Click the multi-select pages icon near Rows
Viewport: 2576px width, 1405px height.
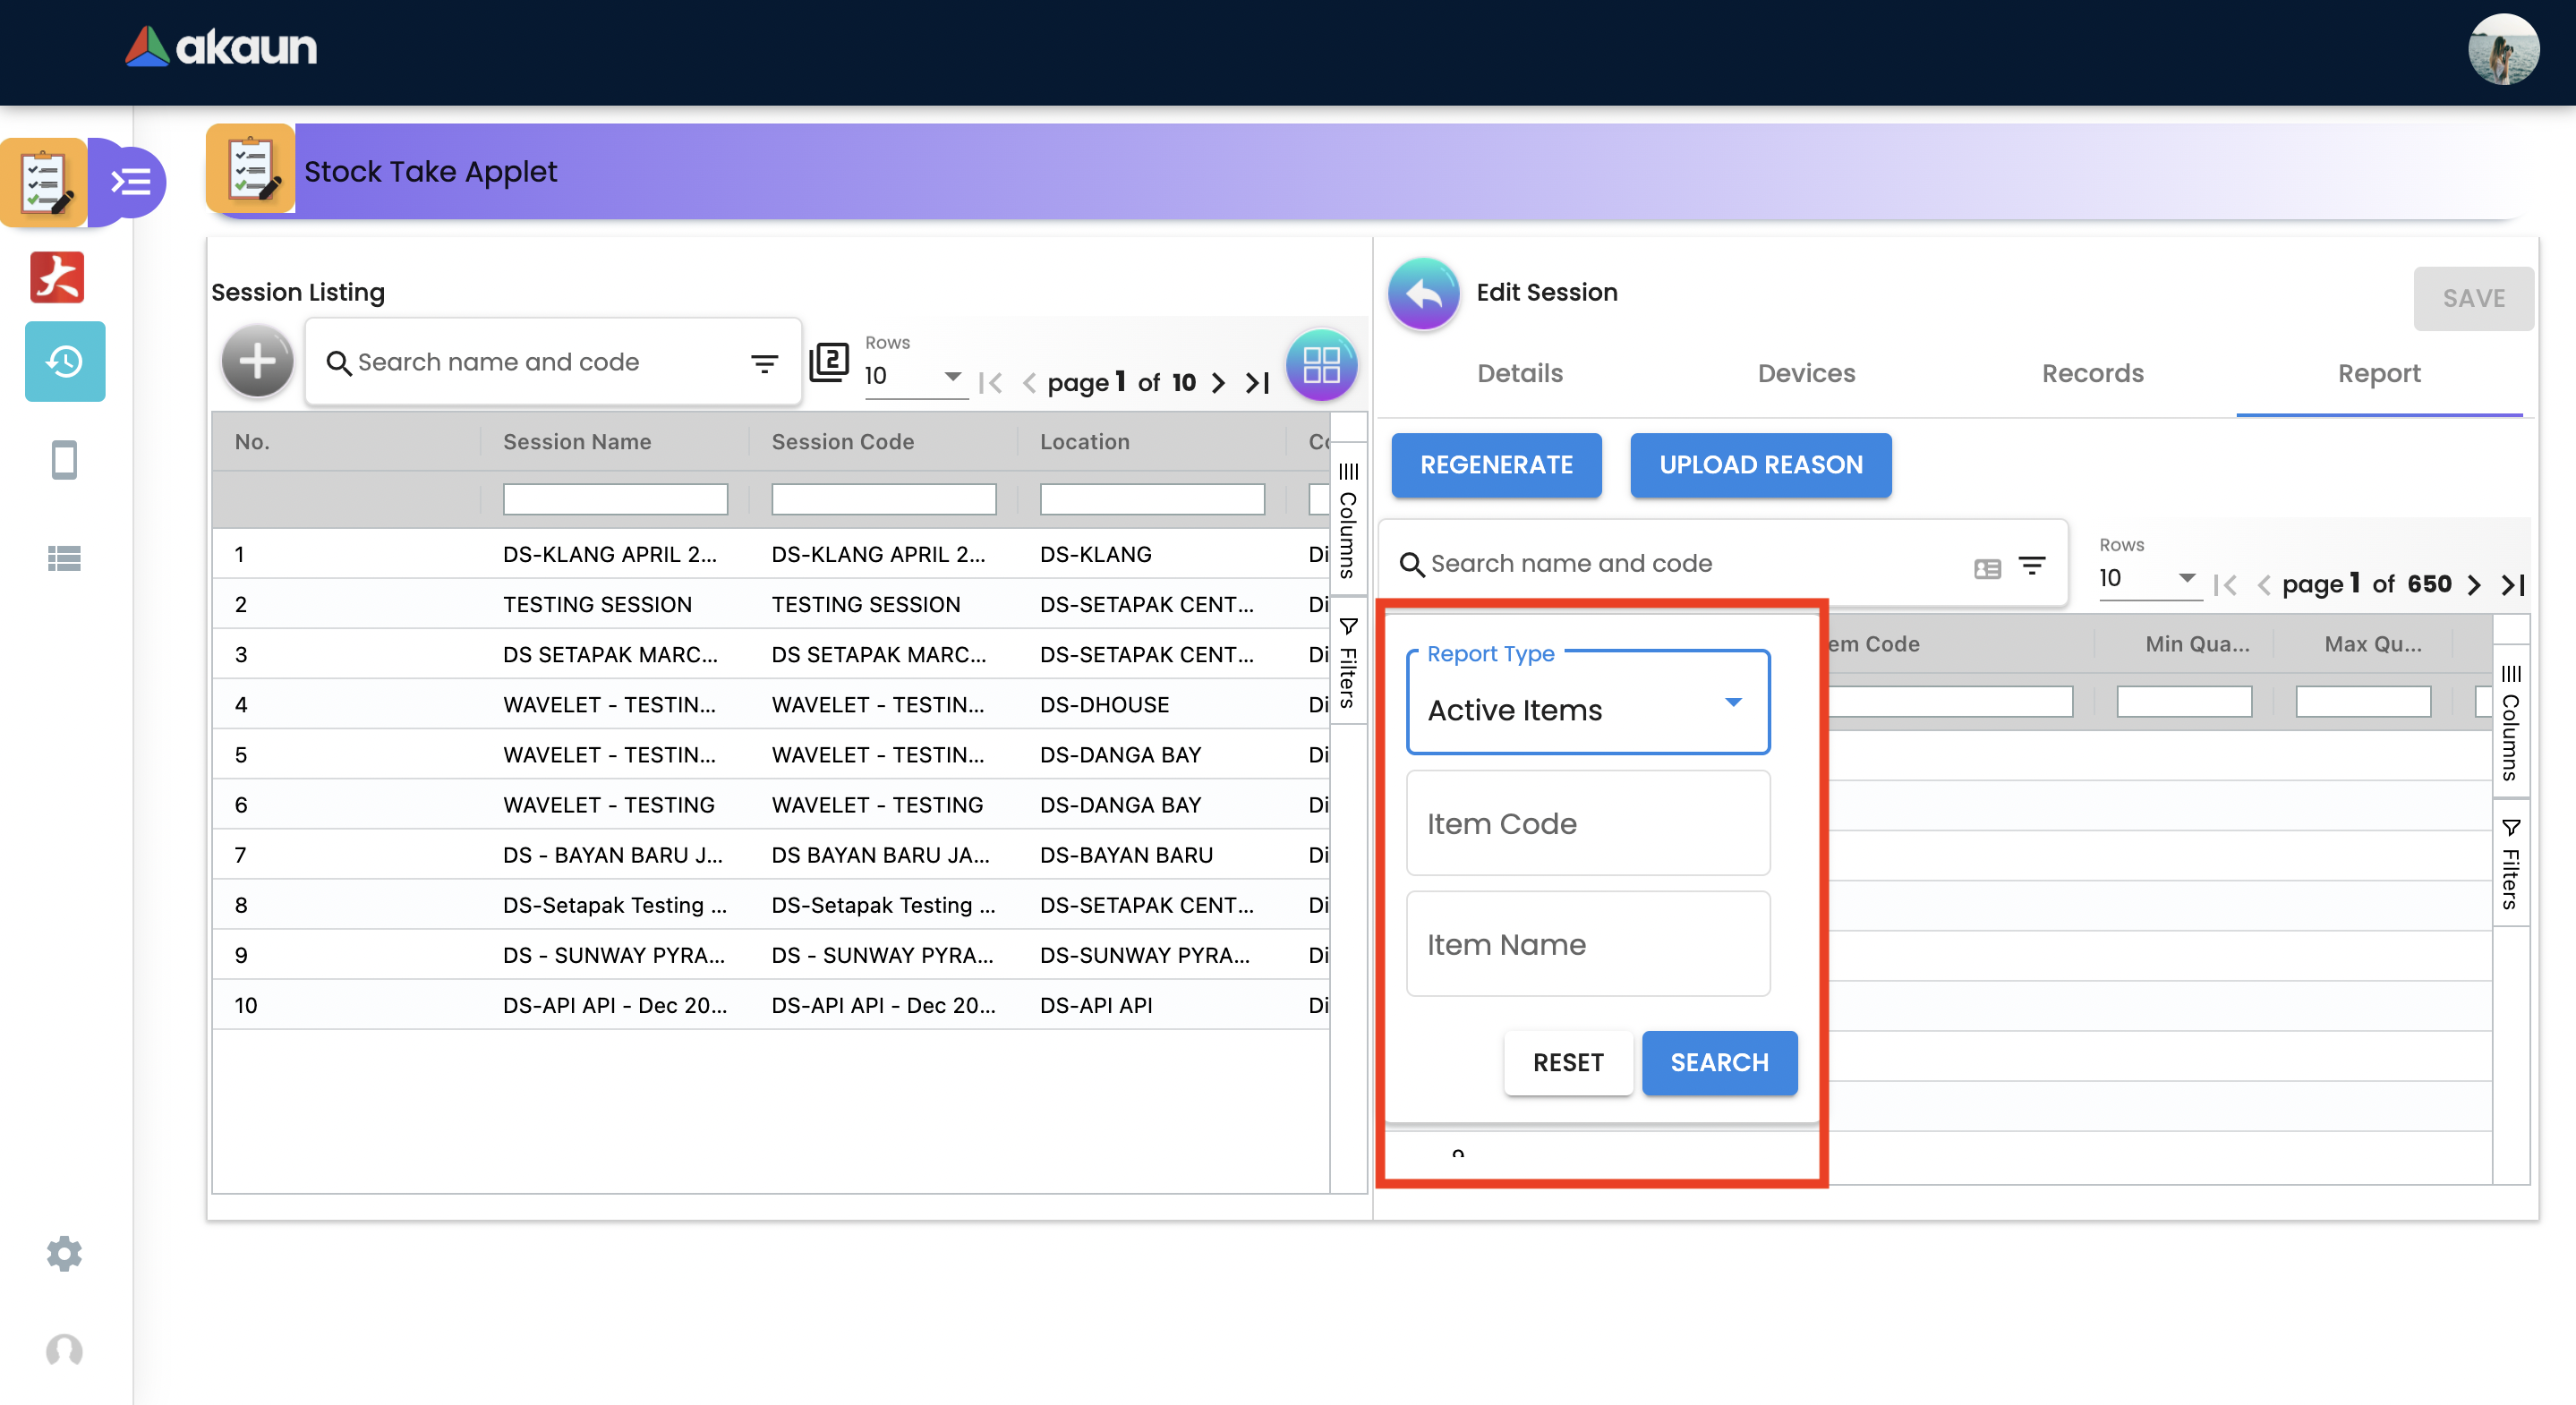point(829,362)
